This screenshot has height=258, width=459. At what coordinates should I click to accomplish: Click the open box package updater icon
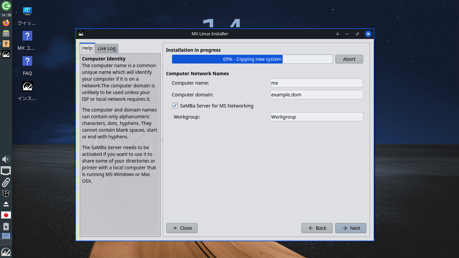(6, 193)
